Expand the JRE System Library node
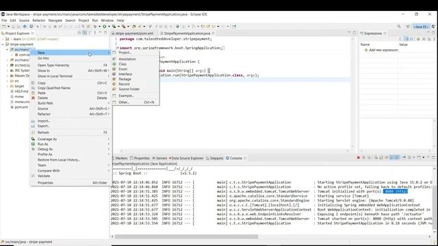 [8, 70]
